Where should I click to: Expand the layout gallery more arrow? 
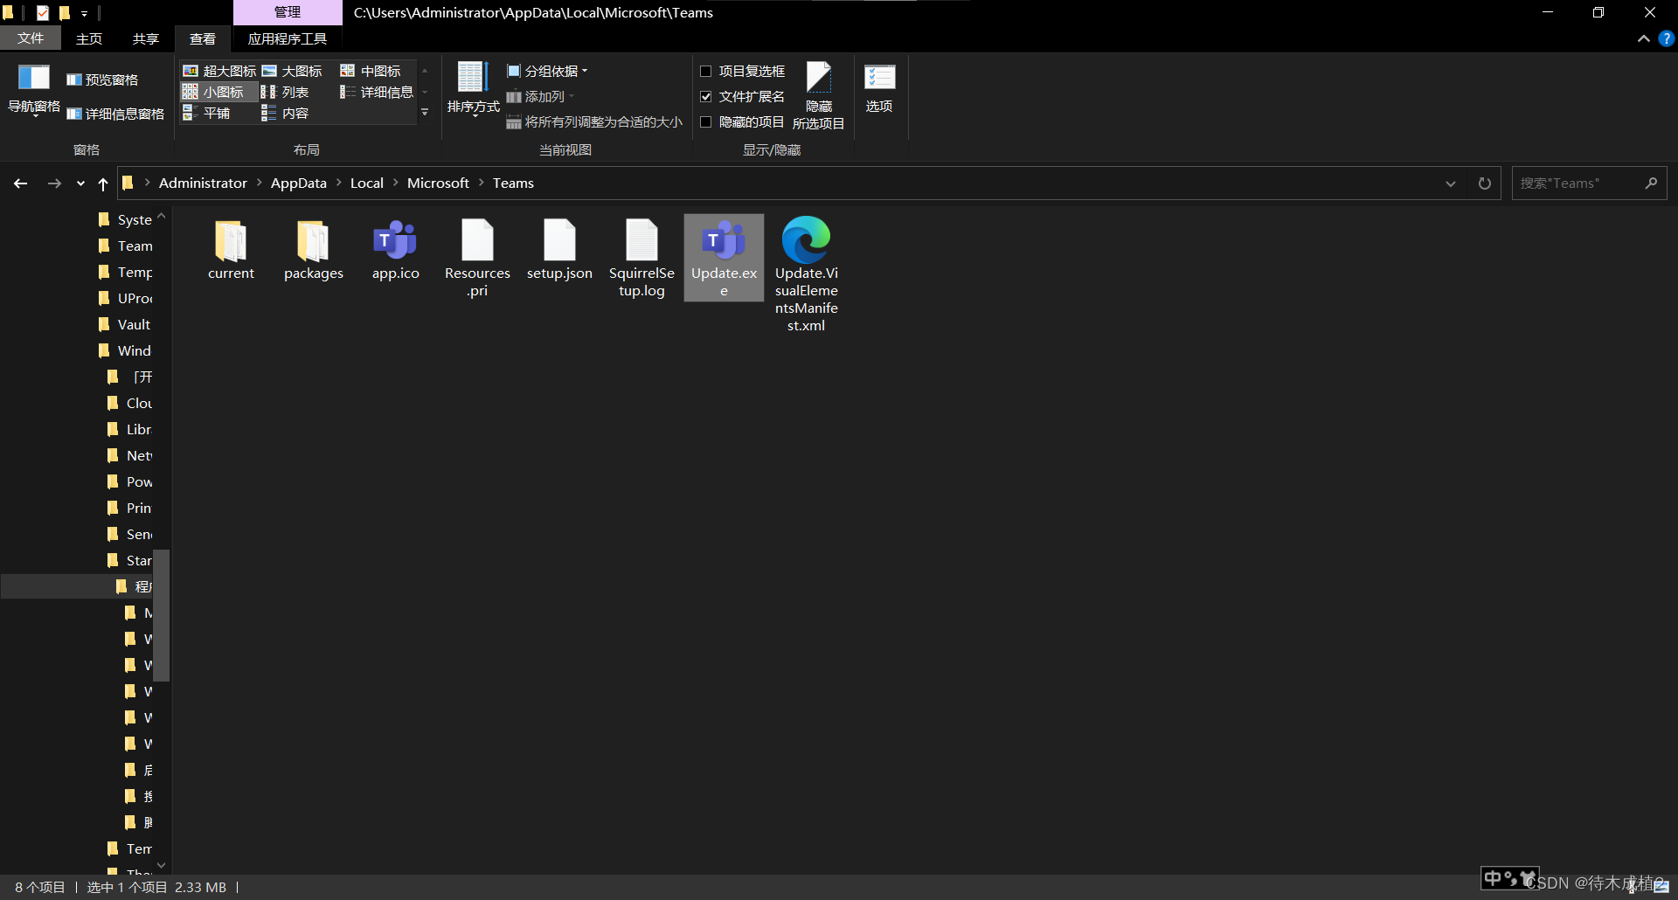tap(425, 113)
